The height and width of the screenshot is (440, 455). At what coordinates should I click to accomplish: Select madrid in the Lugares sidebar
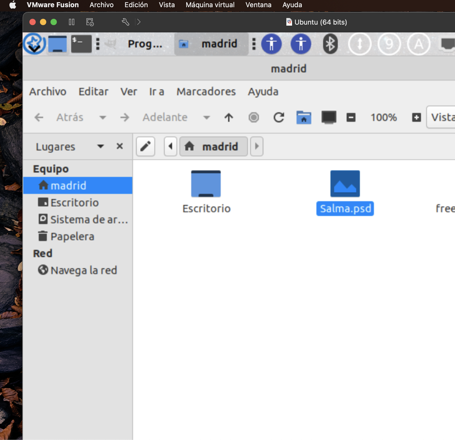point(78,185)
